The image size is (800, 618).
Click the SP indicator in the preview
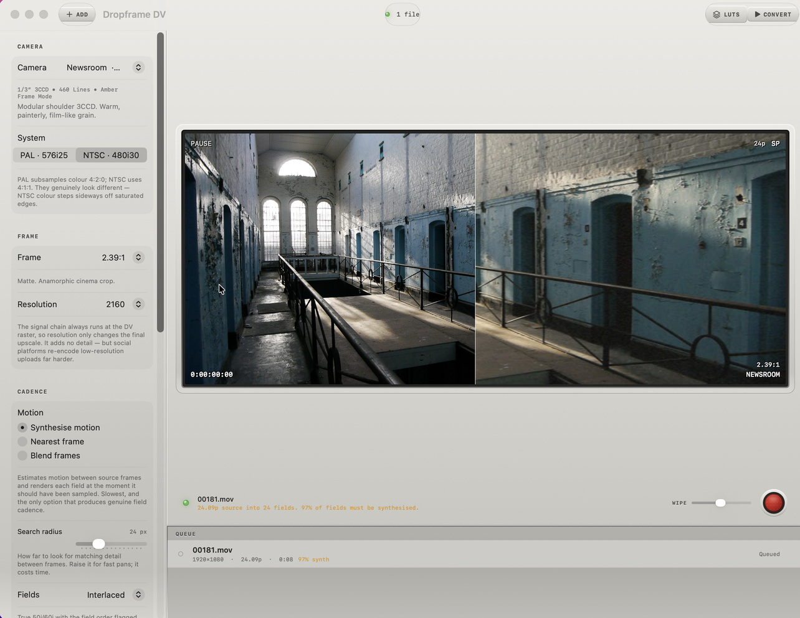776,144
